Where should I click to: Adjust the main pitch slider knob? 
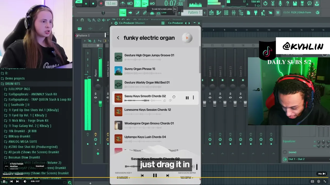coord(103,13)
